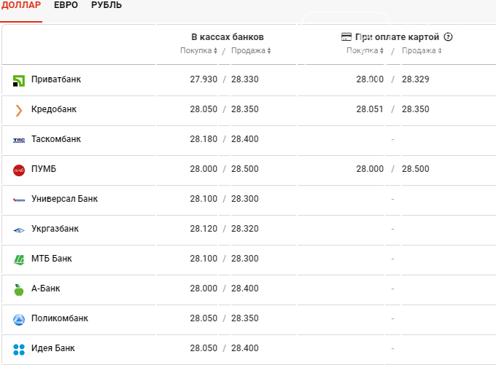The image size is (496, 365).
Task: Click the ПУМБ red circle logo
Action: (19, 170)
